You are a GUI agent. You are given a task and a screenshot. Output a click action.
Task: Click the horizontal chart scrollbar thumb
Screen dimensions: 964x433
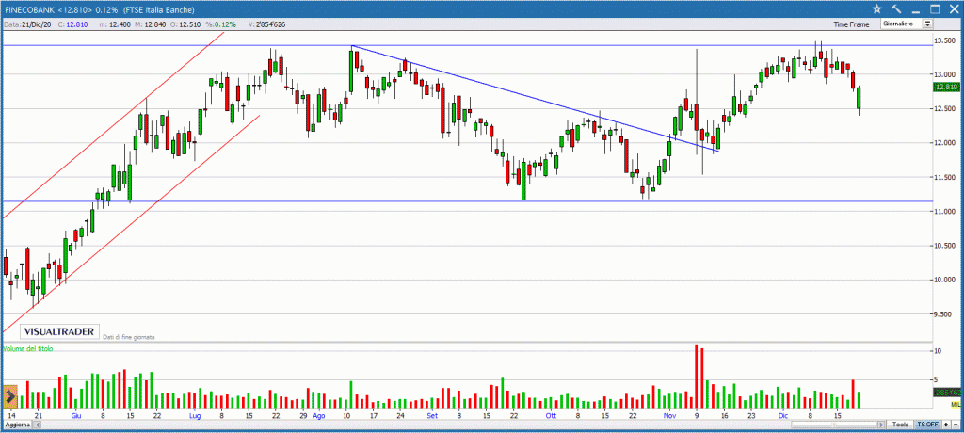[x=834, y=425]
